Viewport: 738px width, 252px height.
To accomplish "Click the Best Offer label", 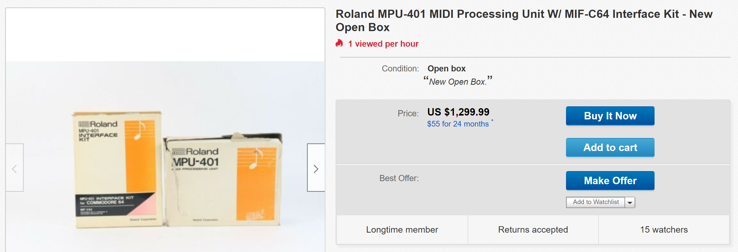I will 399,178.
